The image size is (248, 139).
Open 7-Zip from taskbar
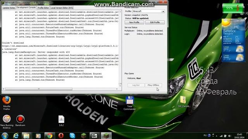tap(95, 136)
